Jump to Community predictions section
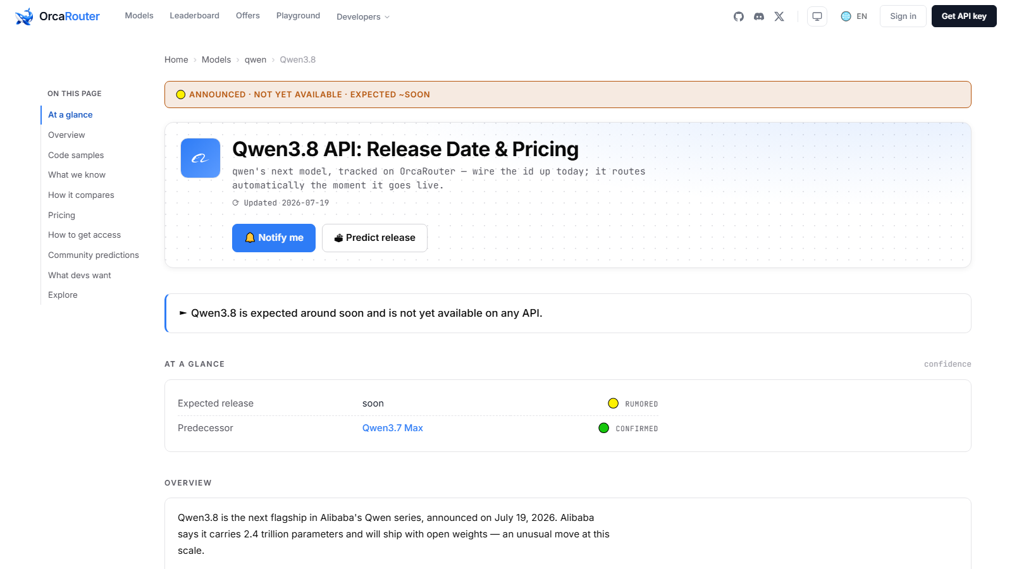 (x=94, y=255)
